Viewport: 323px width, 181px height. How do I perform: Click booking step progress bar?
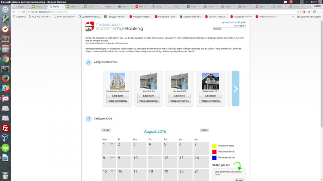tap(229, 29)
